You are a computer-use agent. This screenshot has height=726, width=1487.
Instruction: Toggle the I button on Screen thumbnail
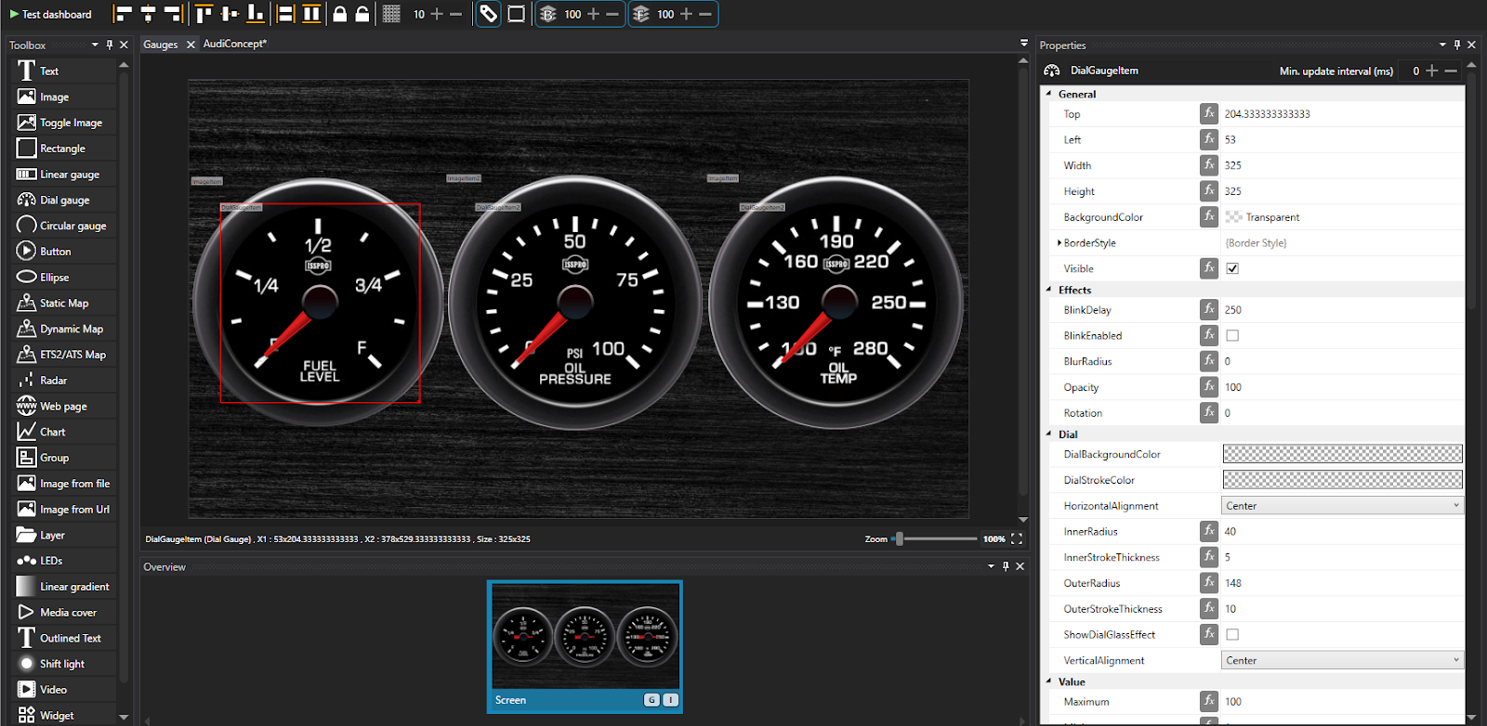[671, 700]
